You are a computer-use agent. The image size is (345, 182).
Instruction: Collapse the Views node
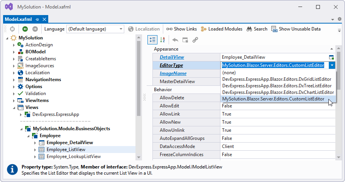tap(14, 108)
